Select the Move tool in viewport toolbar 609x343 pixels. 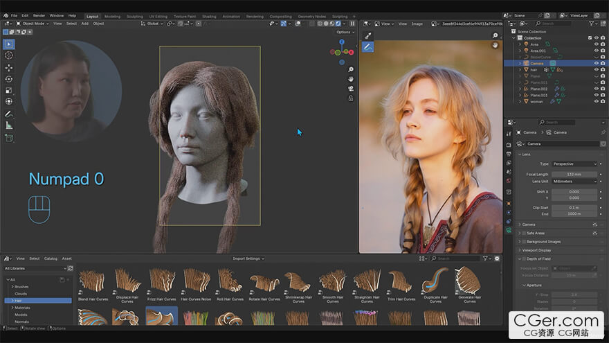coord(9,67)
